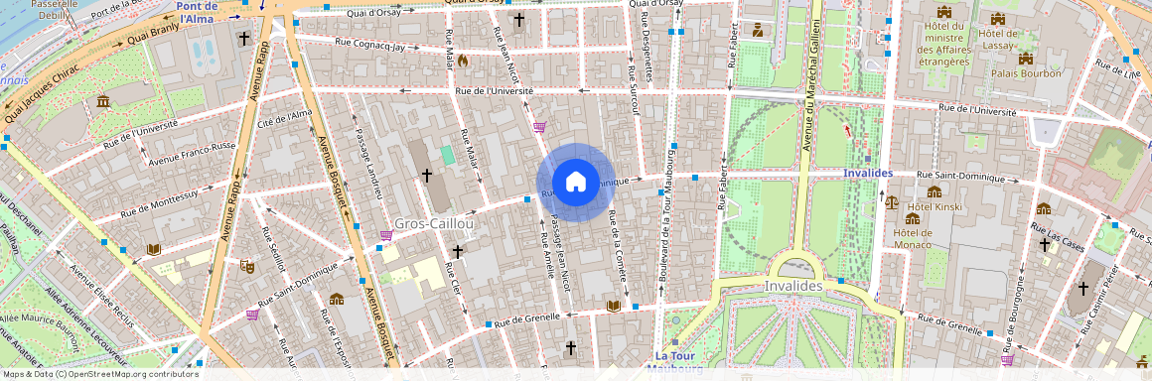Select the Hôtel Kinski label

coord(934,207)
